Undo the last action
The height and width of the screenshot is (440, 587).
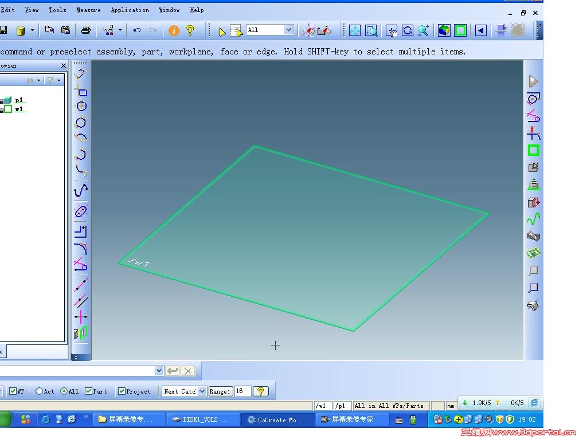(x=136, y=30)
